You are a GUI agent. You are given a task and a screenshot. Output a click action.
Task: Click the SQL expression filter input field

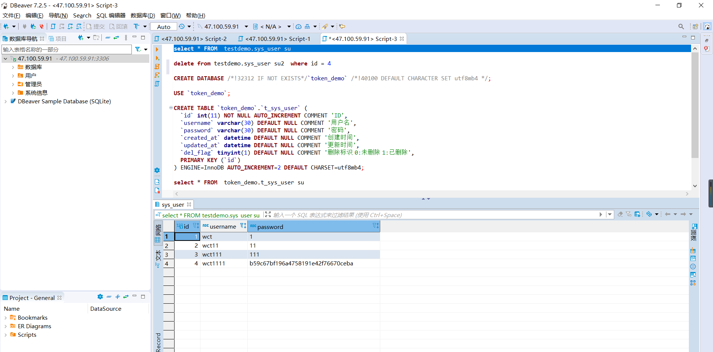(434, 215)
